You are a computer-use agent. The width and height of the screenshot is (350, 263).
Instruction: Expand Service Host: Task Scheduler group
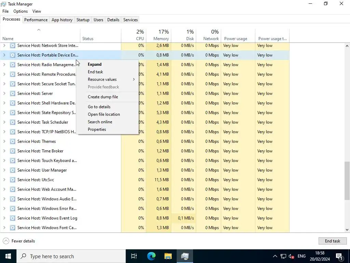pyautogui.click(x=4, y=122)
